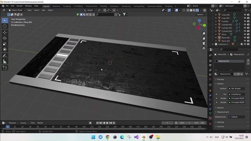The width and height of the screenshot is (251, 141).
Task: Collapse the Collection 2 tree row
Action: pos(213,44)
